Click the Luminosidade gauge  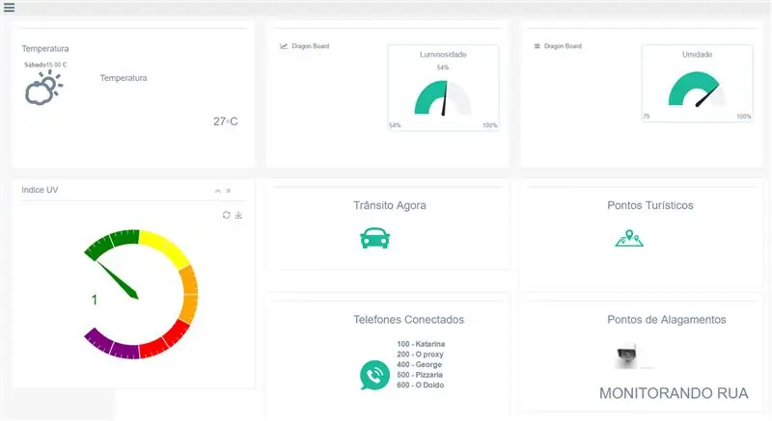pyautogui.click(x=443, y=97)
